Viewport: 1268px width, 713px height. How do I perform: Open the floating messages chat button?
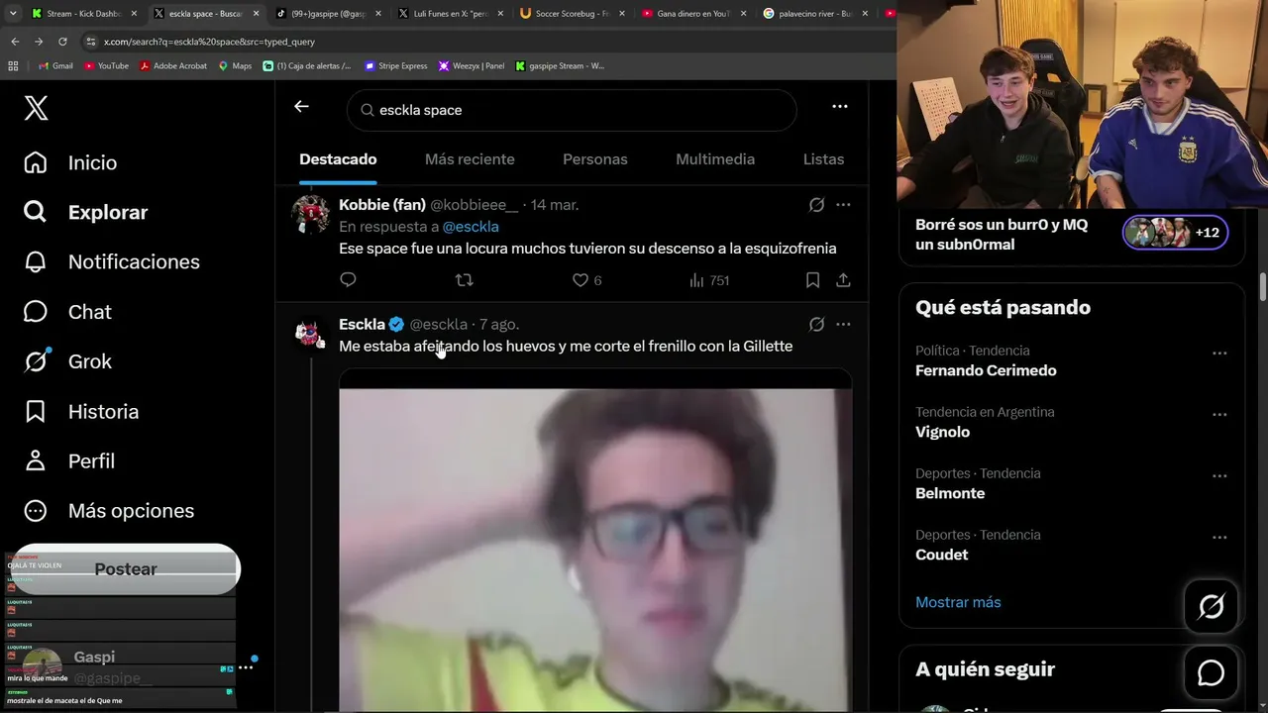[1211, 673]
